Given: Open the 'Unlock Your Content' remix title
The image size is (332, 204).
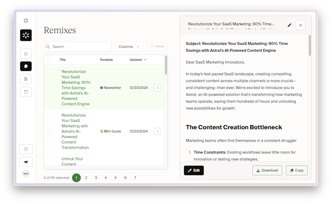Looking at the screenshot, I should 72,161.
